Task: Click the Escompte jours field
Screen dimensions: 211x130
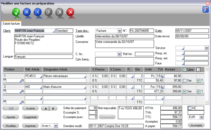Action: click(x=93, y=117)
